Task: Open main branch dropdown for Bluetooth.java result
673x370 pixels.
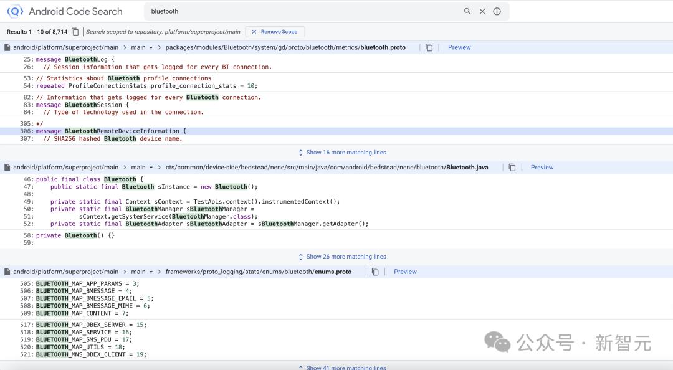Action: [x=142, y=168]
